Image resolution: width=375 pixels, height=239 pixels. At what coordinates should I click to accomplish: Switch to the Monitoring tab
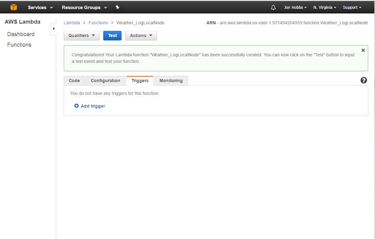coord(171,81)
